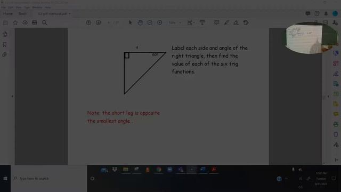
Task: Open More Tools wrench icon in right pane
Action: pyautogui.click(x=336, y=145)
